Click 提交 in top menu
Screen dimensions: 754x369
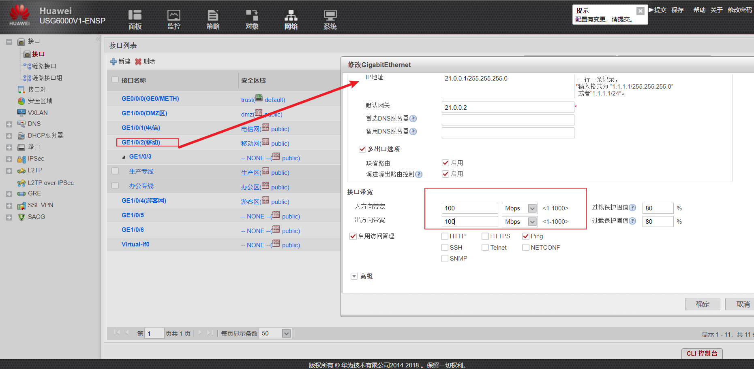pyautogui.click(x=660, y=10)
